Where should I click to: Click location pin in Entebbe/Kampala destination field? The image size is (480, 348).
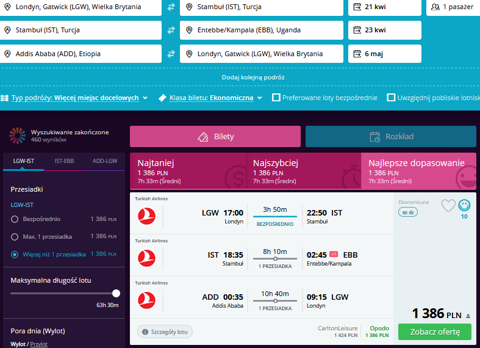189,30
